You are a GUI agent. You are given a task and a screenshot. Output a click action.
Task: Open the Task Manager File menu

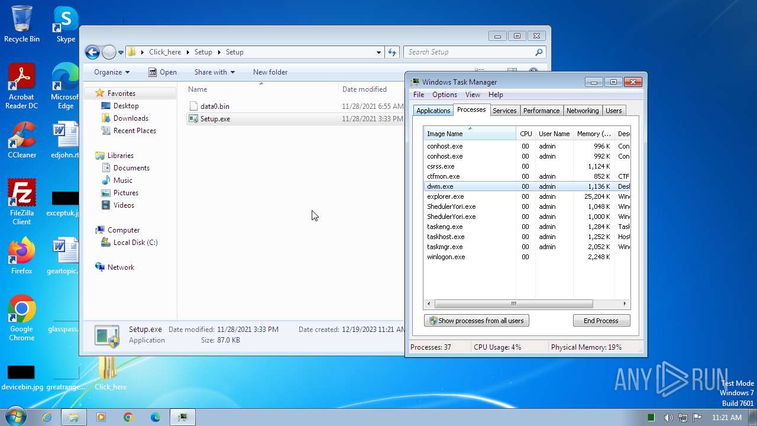419,95
